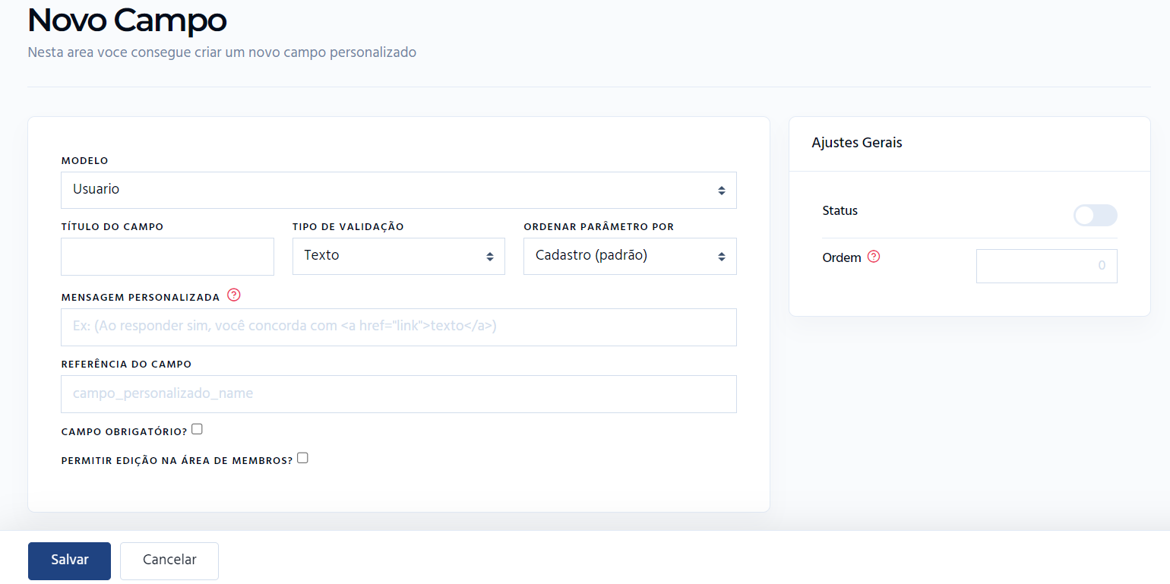This screenshot has height=584, width=1170.
Task: Toggle the Status switch on
Action: (1095, 216)
